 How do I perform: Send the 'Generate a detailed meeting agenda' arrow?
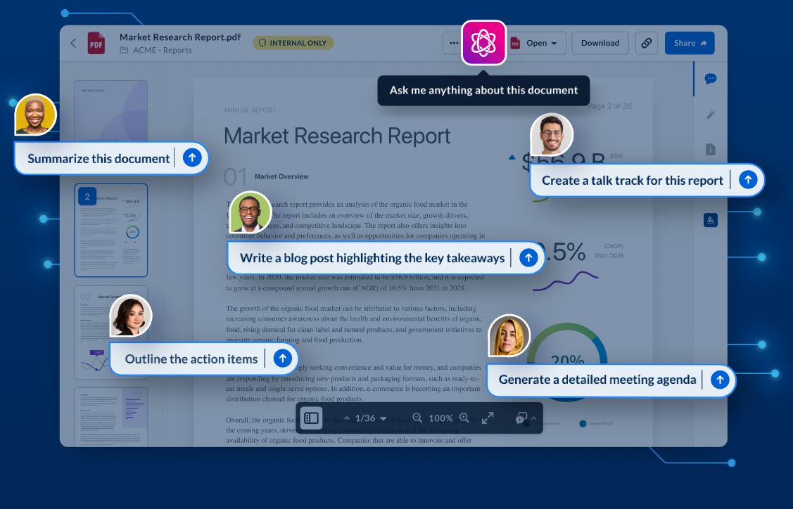pyautogui.click(x=720, y=380)
